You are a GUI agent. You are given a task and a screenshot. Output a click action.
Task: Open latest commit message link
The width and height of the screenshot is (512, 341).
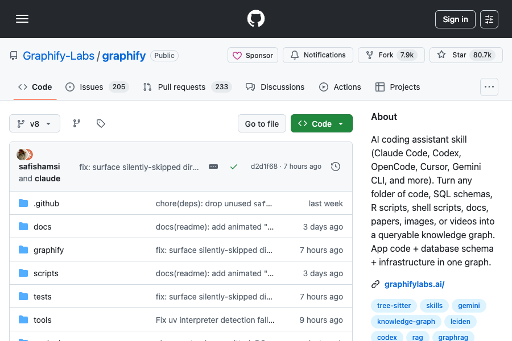tap(139, 167)
